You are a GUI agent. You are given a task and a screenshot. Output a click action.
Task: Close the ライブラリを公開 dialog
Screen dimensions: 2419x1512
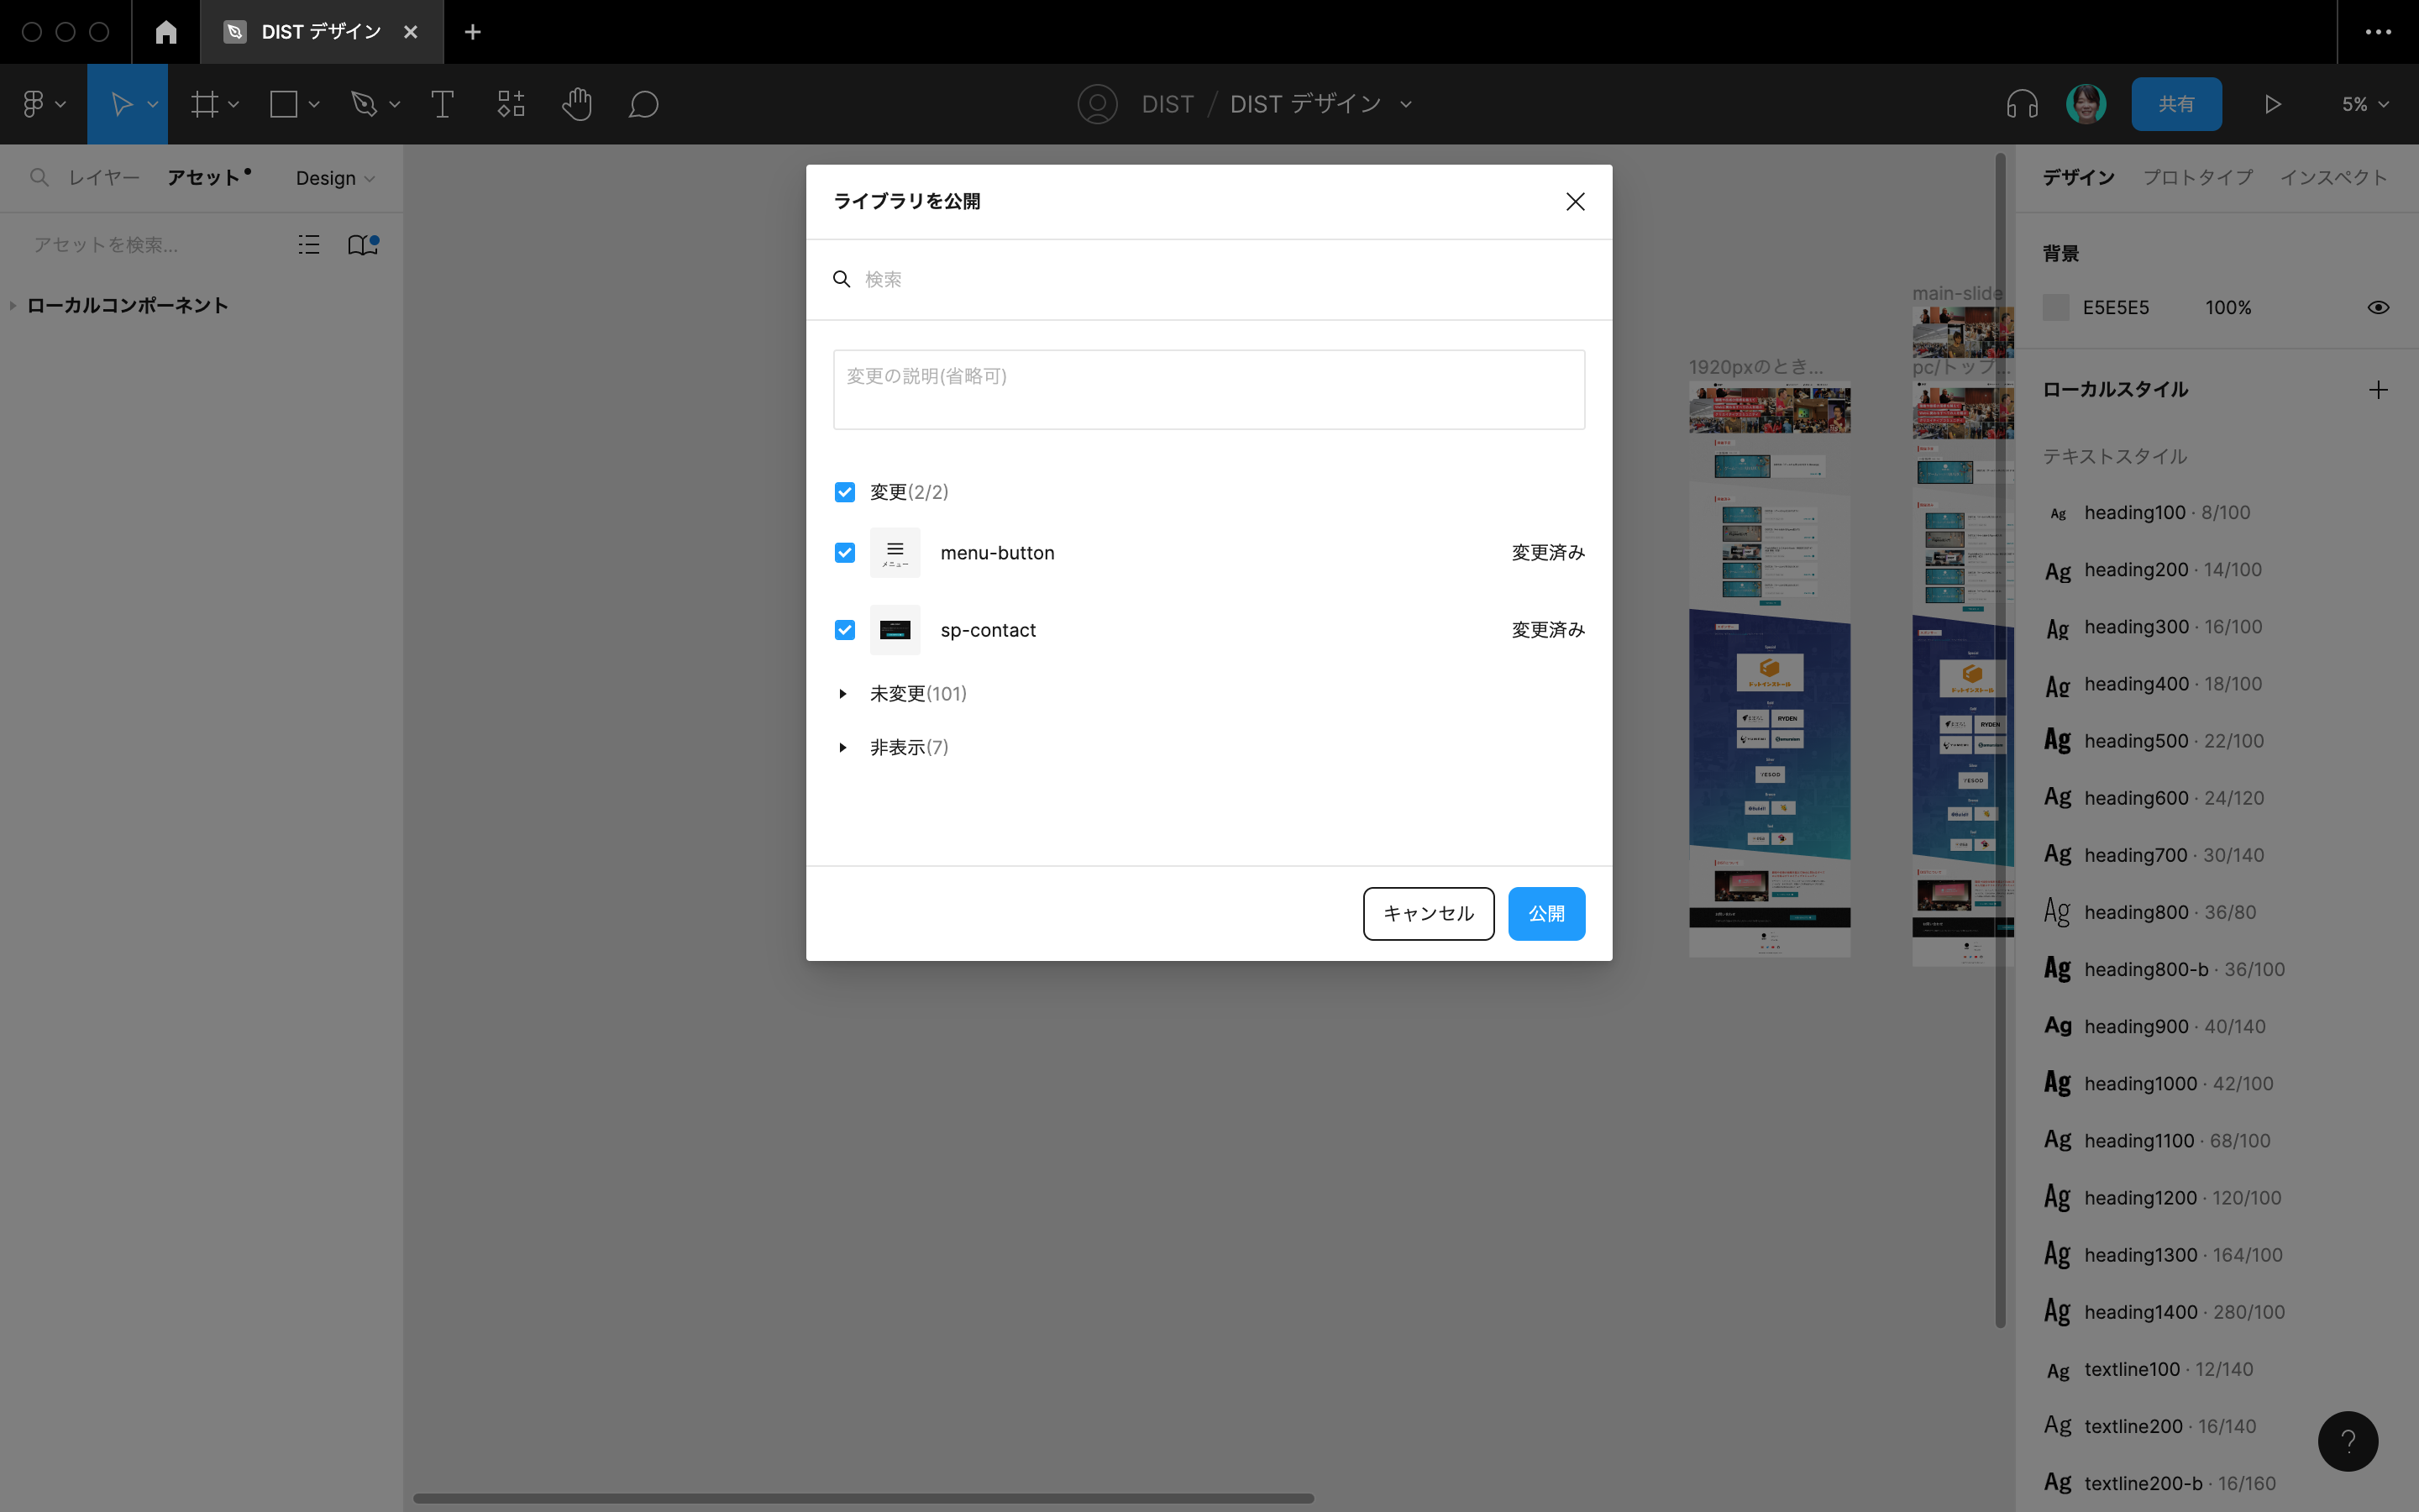pos(1576,202)
